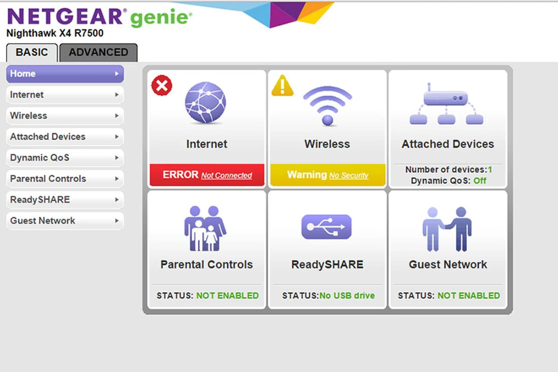558x372 pixels.
Task: Switch to the ADVANCED tab
Action: coord(98,52)
